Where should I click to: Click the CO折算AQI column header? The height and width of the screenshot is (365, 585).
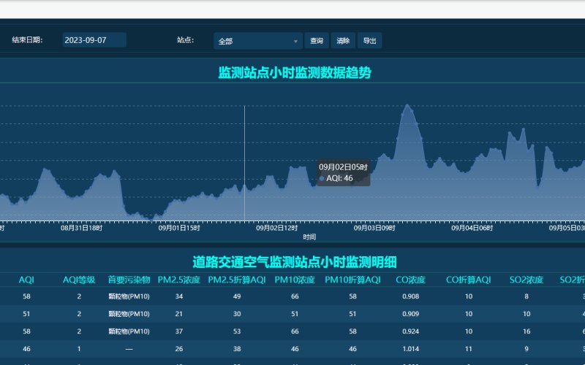(469, 280)
